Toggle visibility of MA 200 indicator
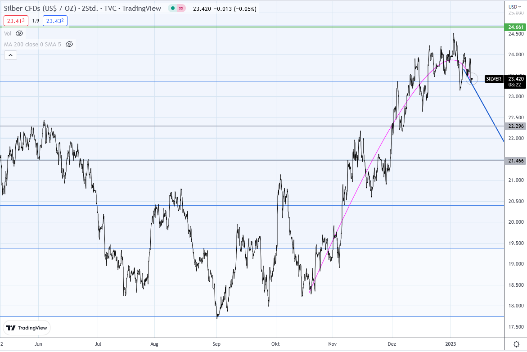This screenshot has height=352, width=527. click(69, 45)
